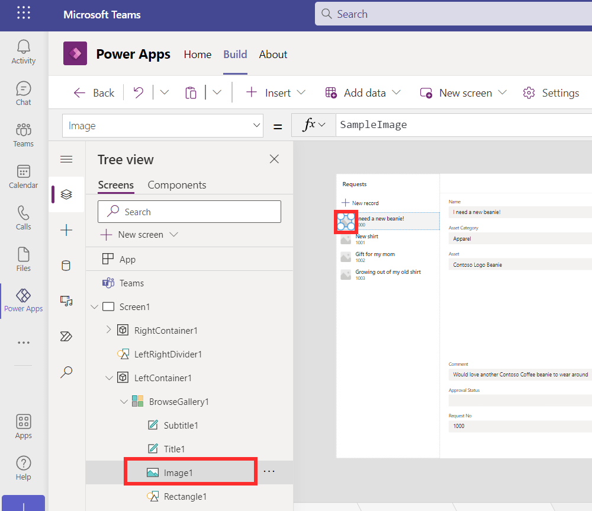Open Activity in Teams sidebar
Image resolution: width=592 pixels, height=511 pixels.
click(x=24, y=52)
